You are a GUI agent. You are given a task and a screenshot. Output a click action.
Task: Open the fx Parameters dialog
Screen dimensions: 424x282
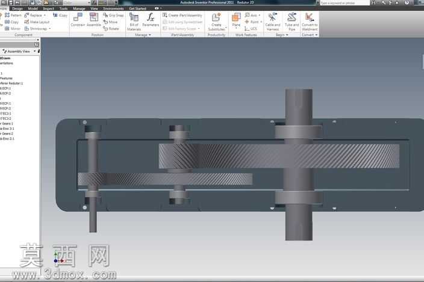point(151,20)
